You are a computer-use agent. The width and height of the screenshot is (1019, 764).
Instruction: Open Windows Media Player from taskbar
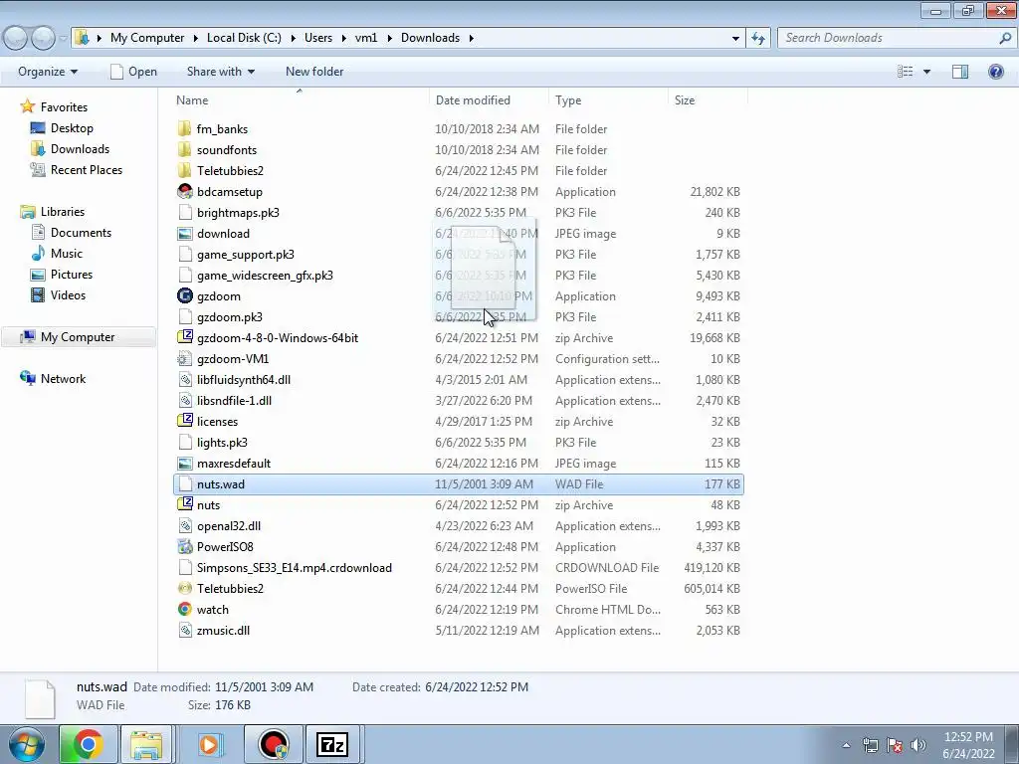pyautogui.click(x=209, y=744)
